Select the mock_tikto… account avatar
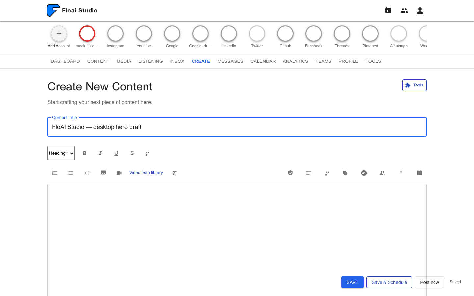 pyautogui.click(x=87, y=34)
